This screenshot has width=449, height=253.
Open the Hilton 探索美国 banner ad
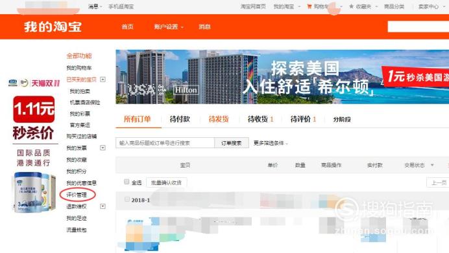pos(282,77)
